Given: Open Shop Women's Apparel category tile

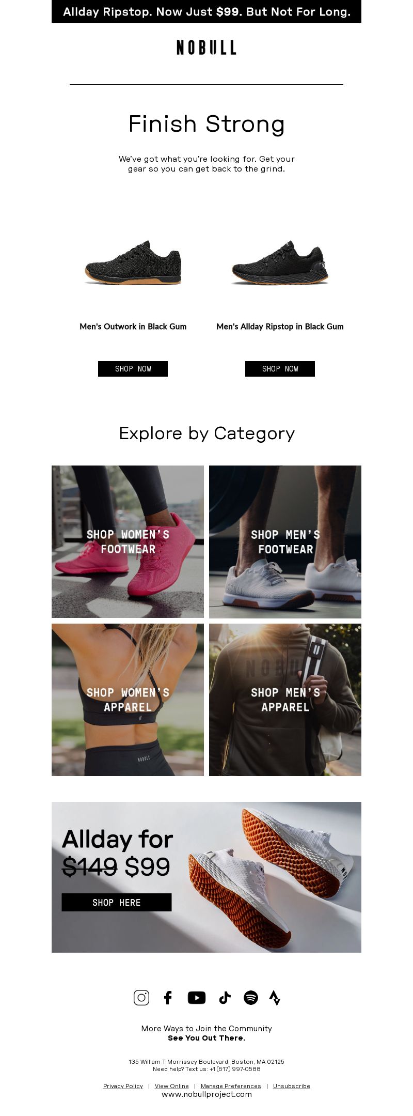Looking at the screenshot, I should coord(128,700).
